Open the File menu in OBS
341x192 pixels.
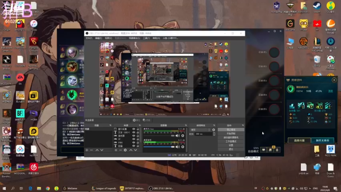[x=89, y=38]
